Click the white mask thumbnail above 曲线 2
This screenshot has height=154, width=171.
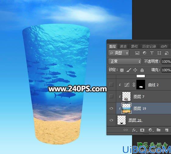[x=141, y=76]
